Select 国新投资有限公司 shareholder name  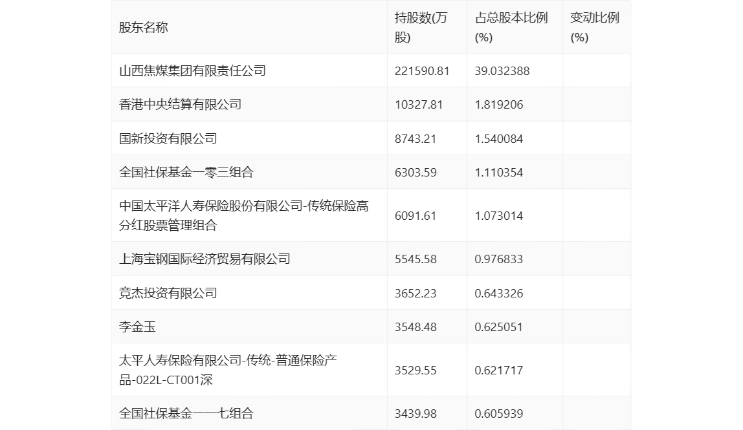click(168, 138)
